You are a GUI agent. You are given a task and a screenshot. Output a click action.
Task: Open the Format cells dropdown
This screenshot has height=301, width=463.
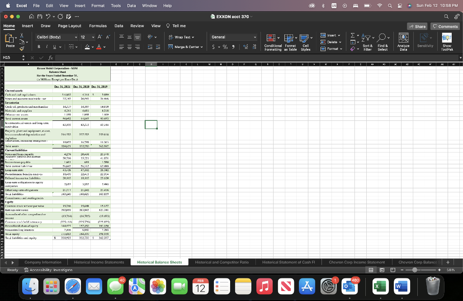pos(331,48)
